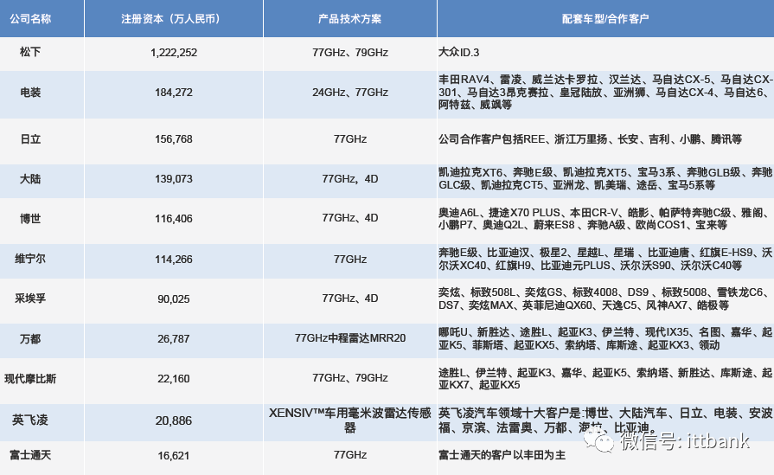Click 大陆's technology cell 77GHz, 4D
Image resolution: width=774 pixels, height=475 pixels.
(350, 179)
